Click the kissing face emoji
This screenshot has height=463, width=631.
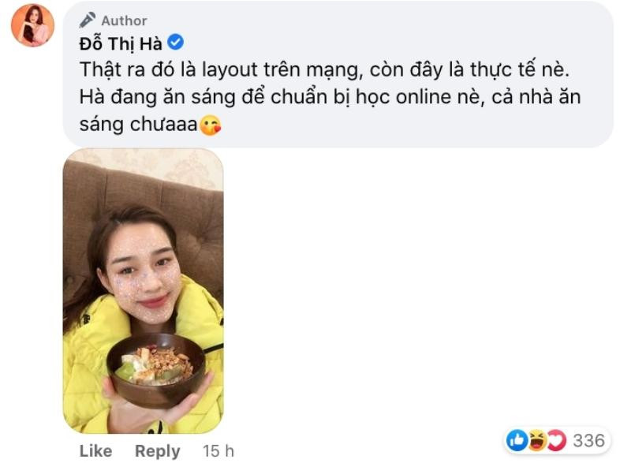coord(211,125)
